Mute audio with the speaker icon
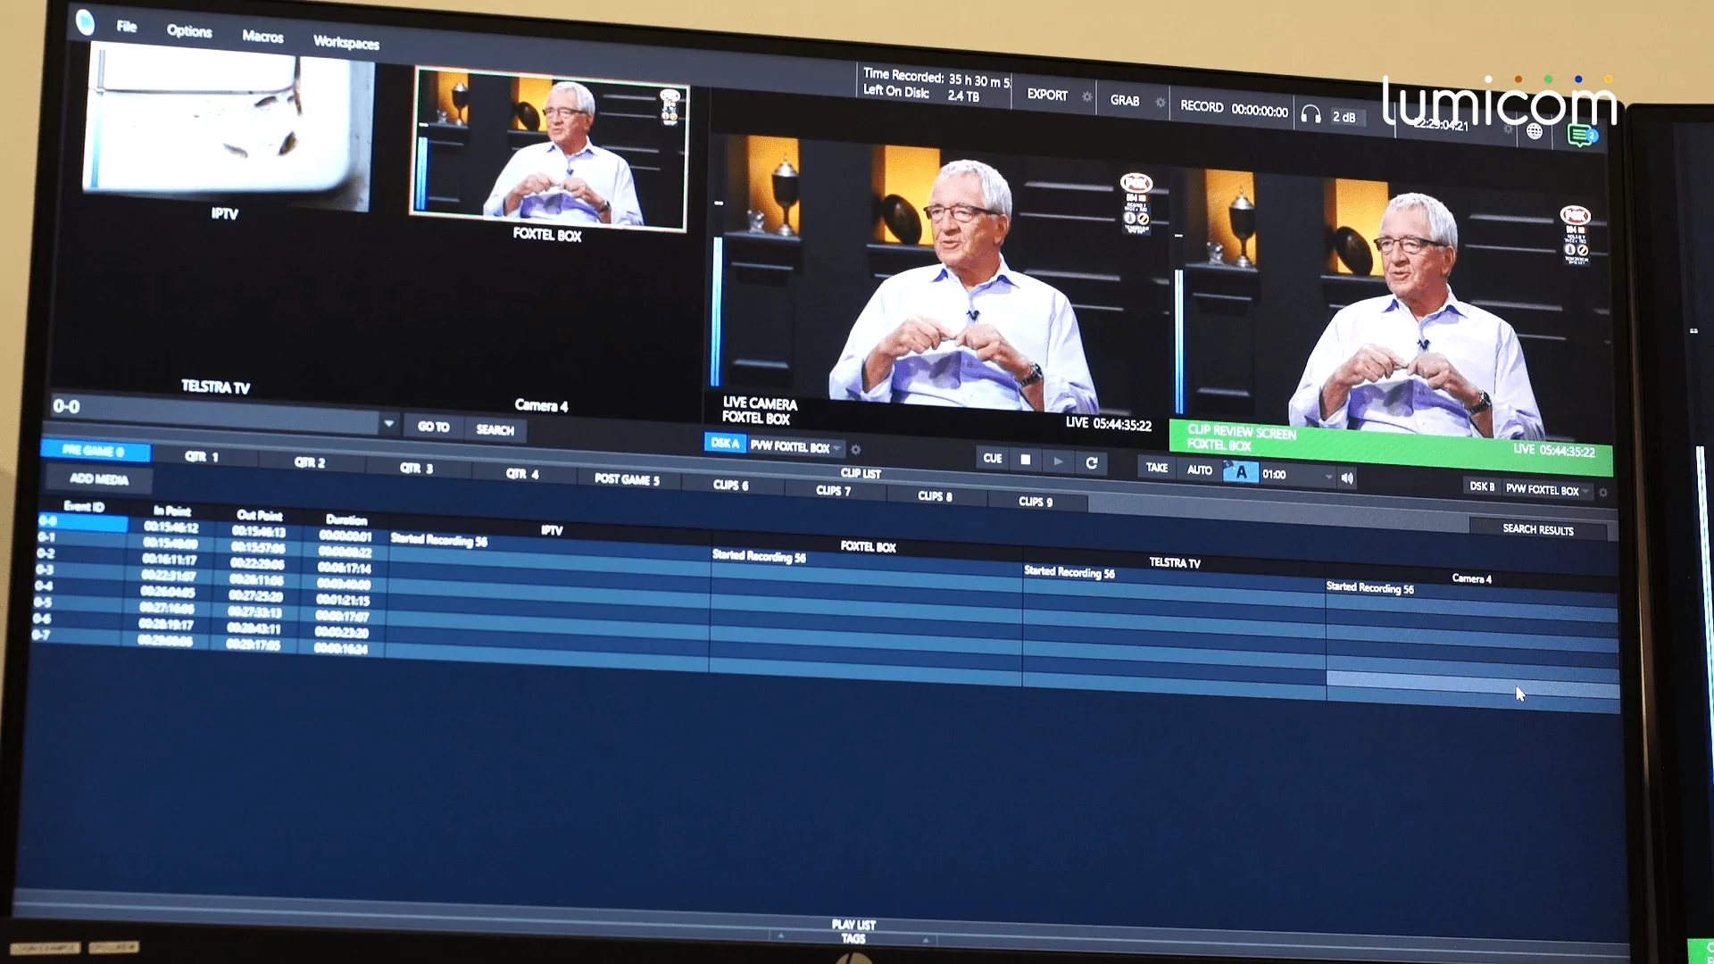The width and height of the screenshot is (1714, 964). pyautogui.click(x=1347, y=478)
